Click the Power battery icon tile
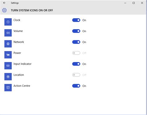Screen dimensions: 147x115 8,55
